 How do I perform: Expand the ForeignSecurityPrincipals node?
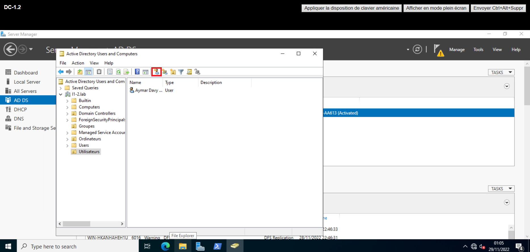pos(67,120)
